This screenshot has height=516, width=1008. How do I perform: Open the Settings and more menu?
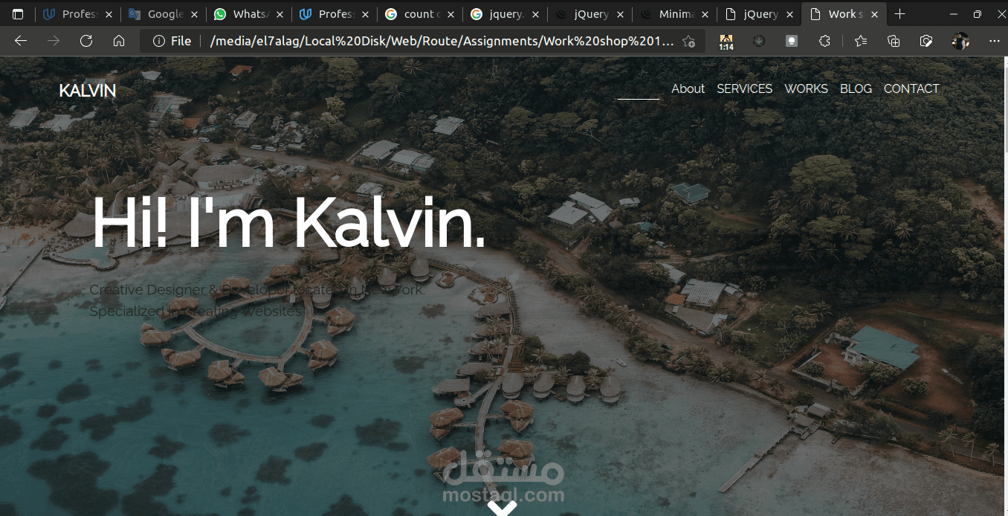(995, 41)
